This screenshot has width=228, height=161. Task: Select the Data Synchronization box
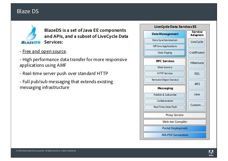165,40
